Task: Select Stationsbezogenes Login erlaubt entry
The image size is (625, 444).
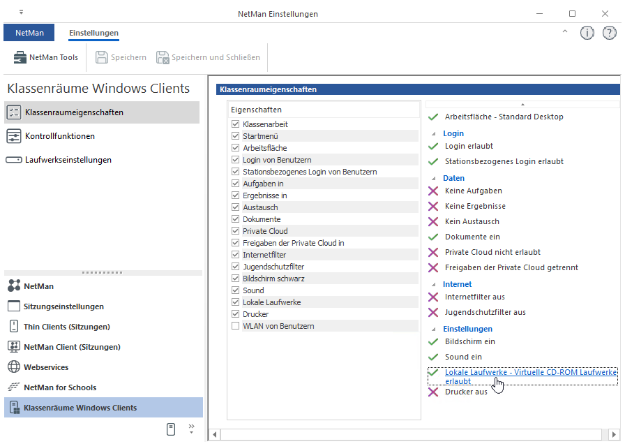Action: pos(504,161)
